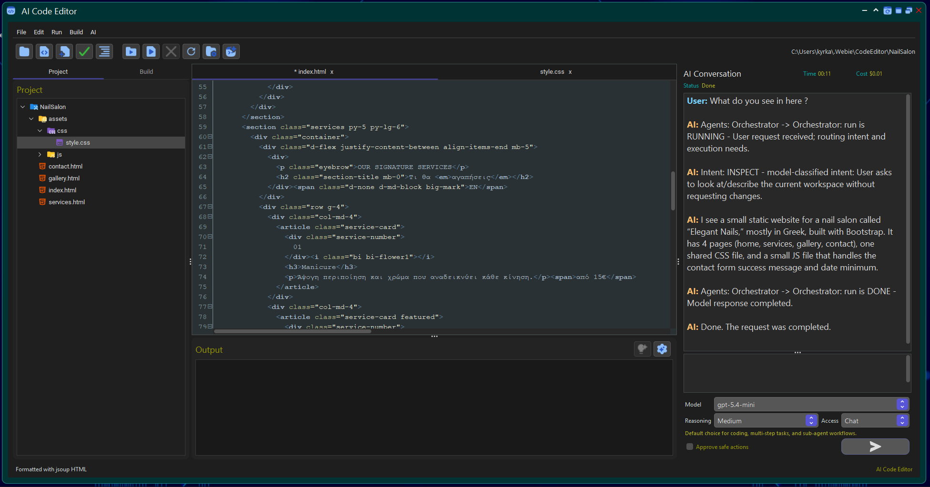Fold code at line 77 marker

[210, 307]
